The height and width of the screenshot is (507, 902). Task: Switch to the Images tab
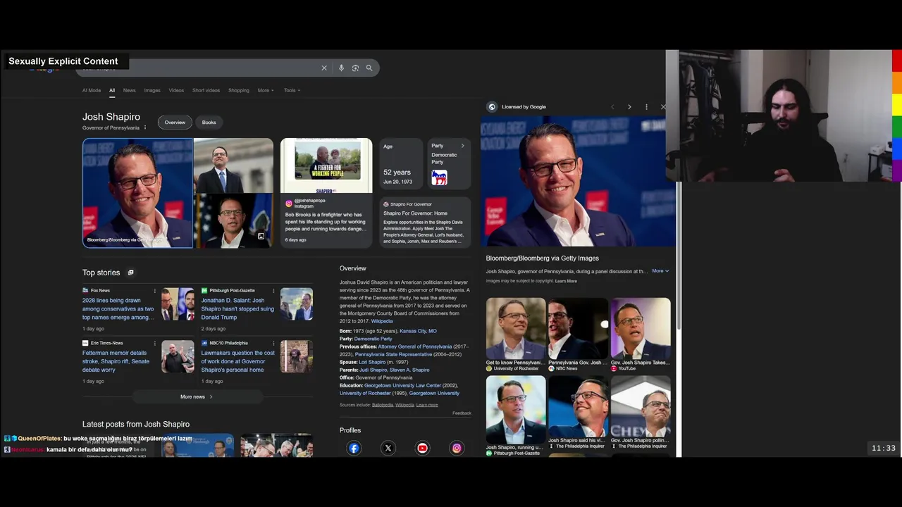pos(152,90)
